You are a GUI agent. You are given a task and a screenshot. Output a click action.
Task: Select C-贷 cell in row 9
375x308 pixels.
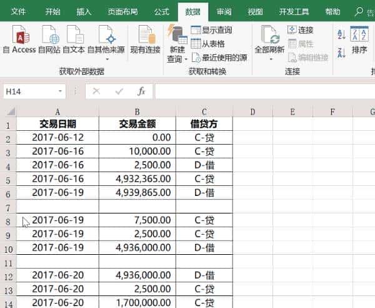coord(204,234)
